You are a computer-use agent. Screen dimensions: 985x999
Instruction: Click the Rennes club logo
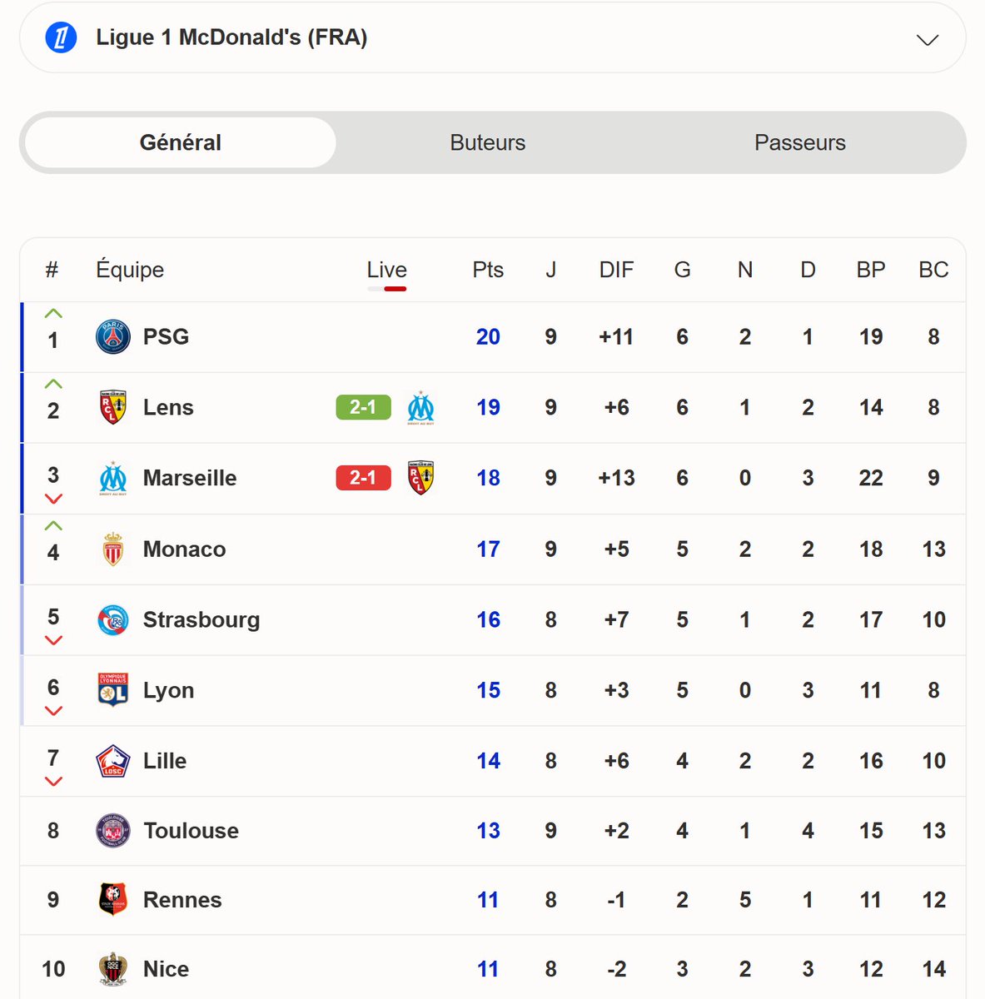coord(113,900)
